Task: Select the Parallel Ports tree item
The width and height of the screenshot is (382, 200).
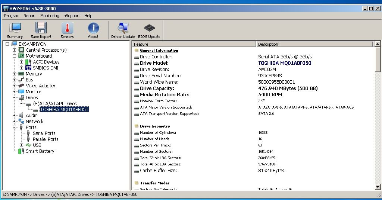Action: coord(46,139)
